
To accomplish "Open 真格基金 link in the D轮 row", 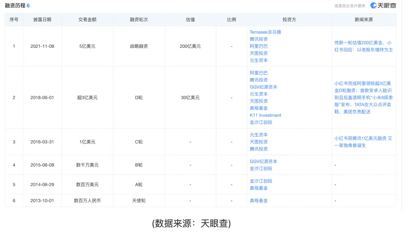I will coord(259,108).
